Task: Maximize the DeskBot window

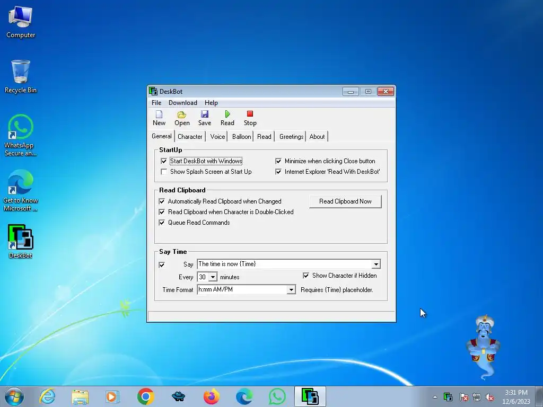Action: (368, 91)
